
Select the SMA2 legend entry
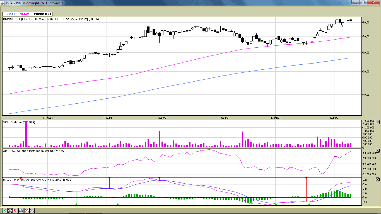(23, 14)
